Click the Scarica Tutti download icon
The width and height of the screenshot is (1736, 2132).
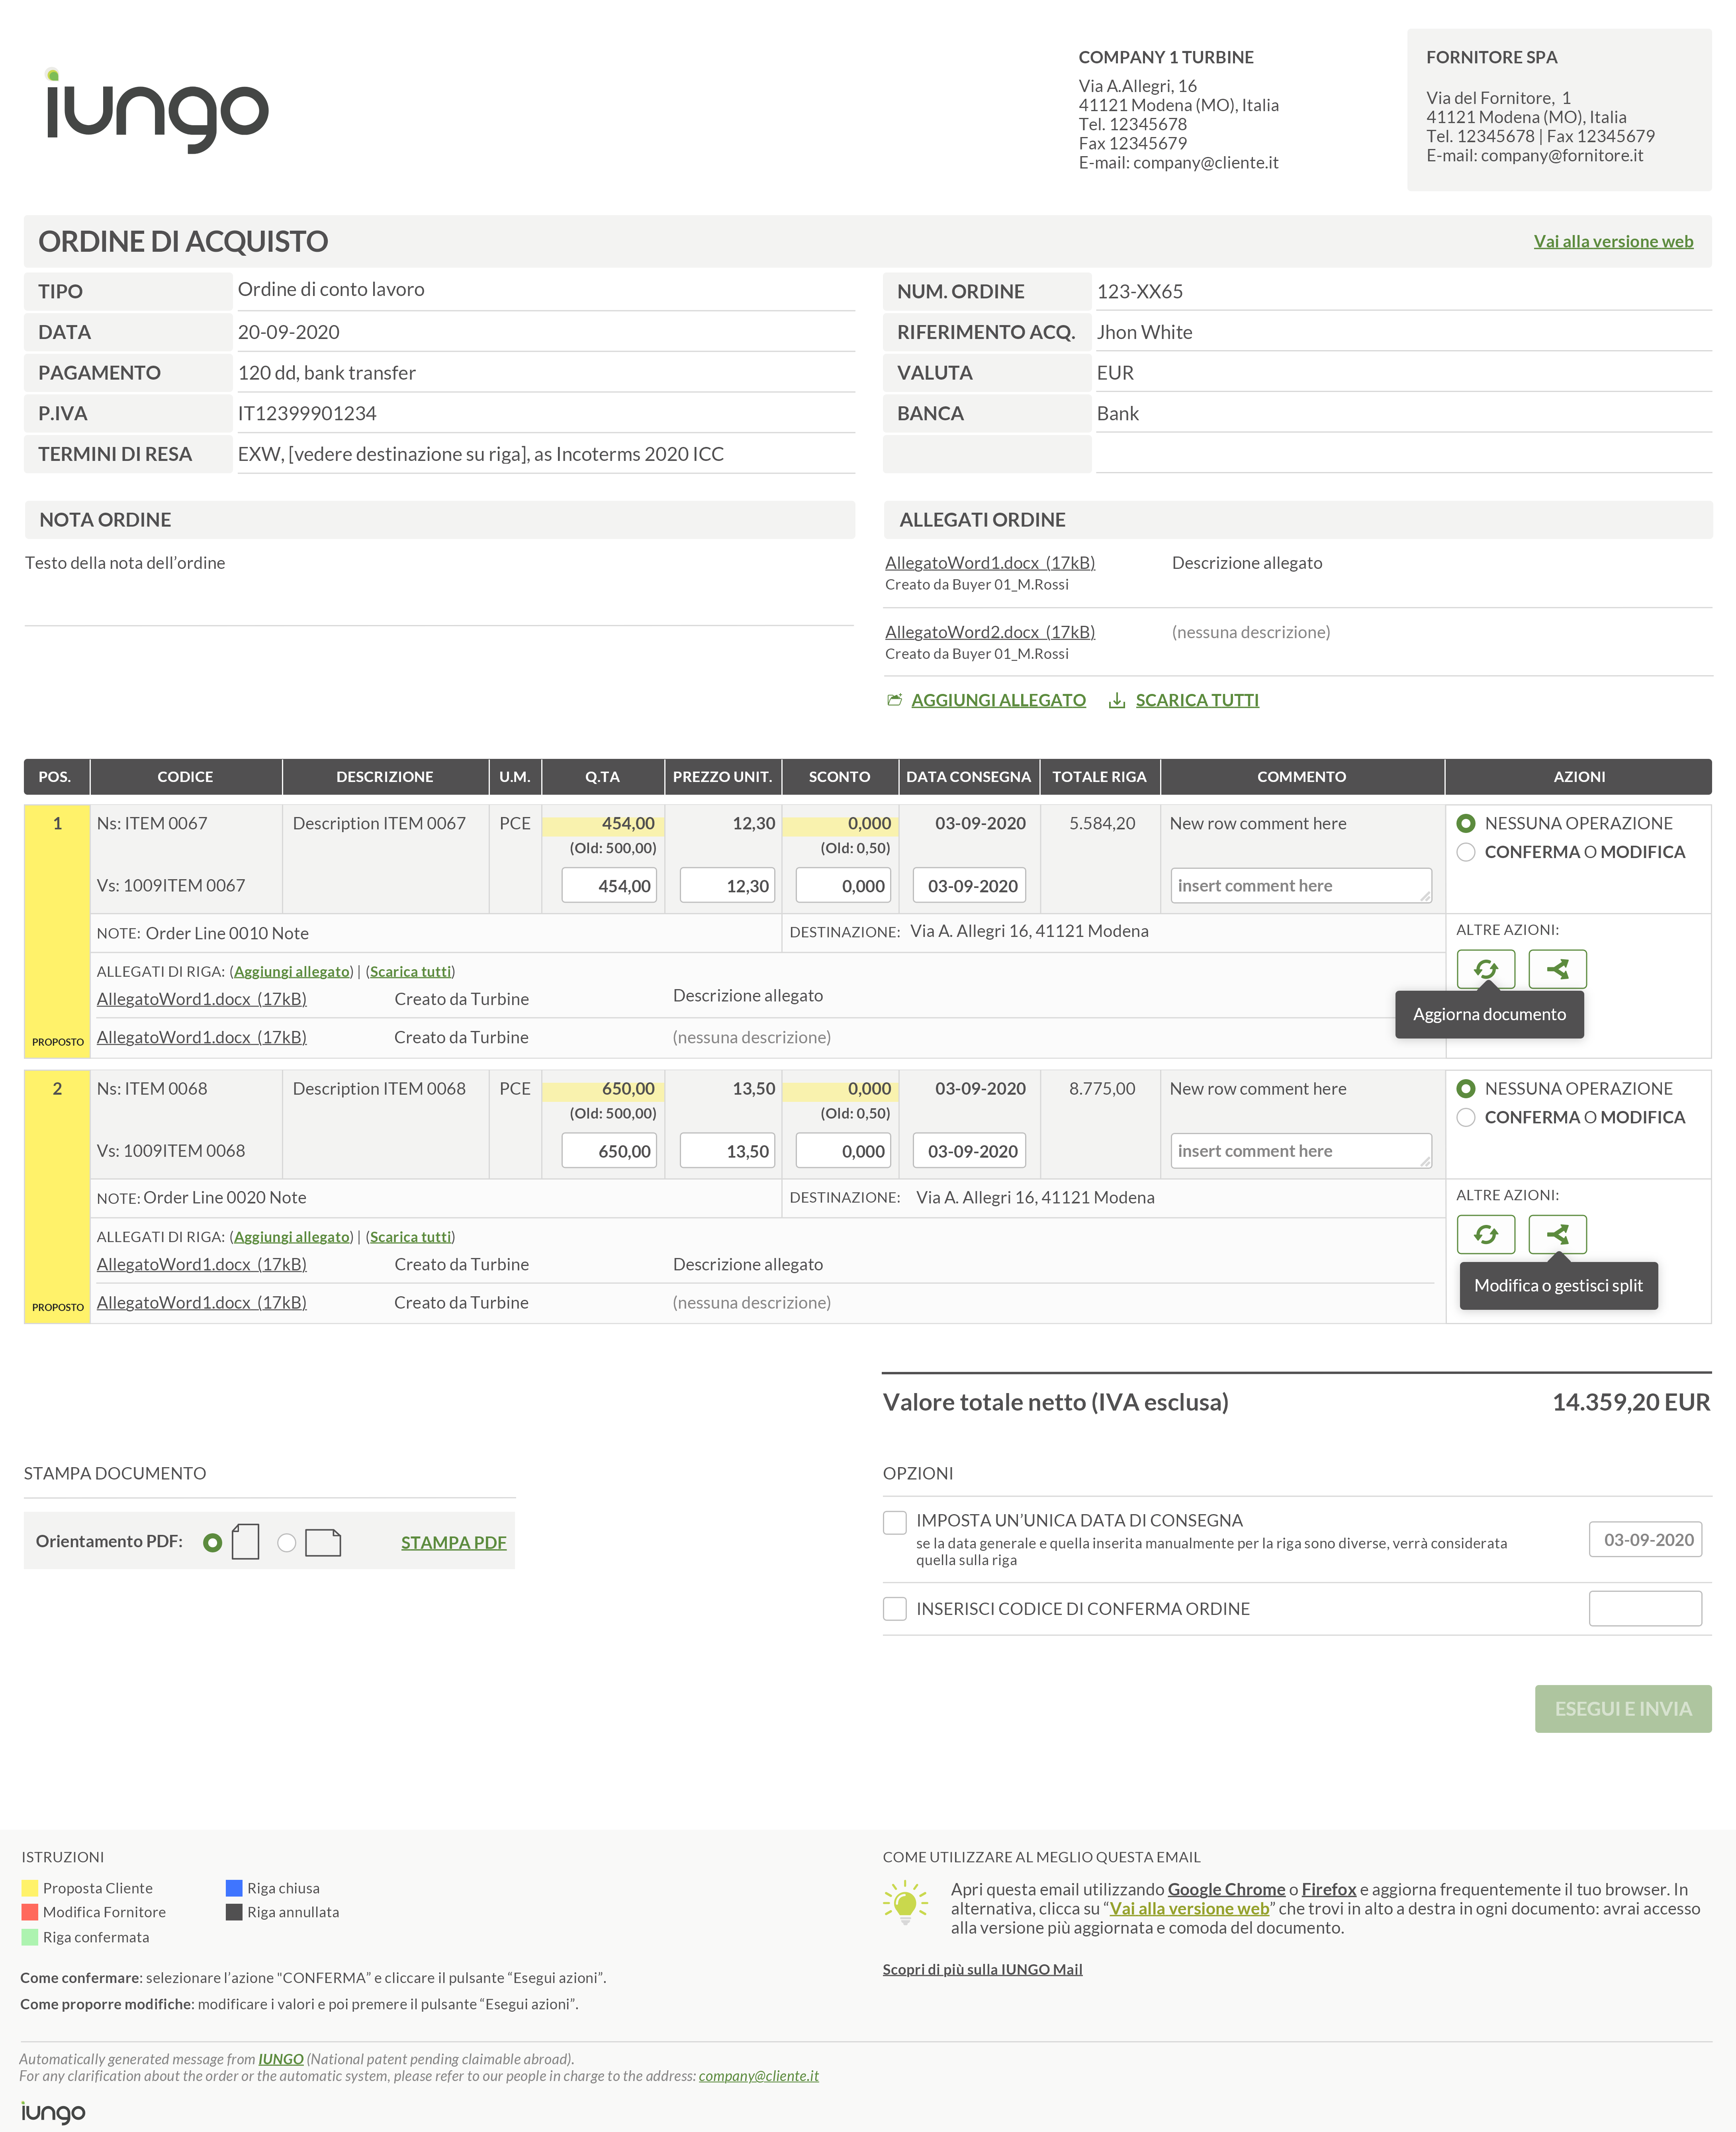[x=1117, y=700]
